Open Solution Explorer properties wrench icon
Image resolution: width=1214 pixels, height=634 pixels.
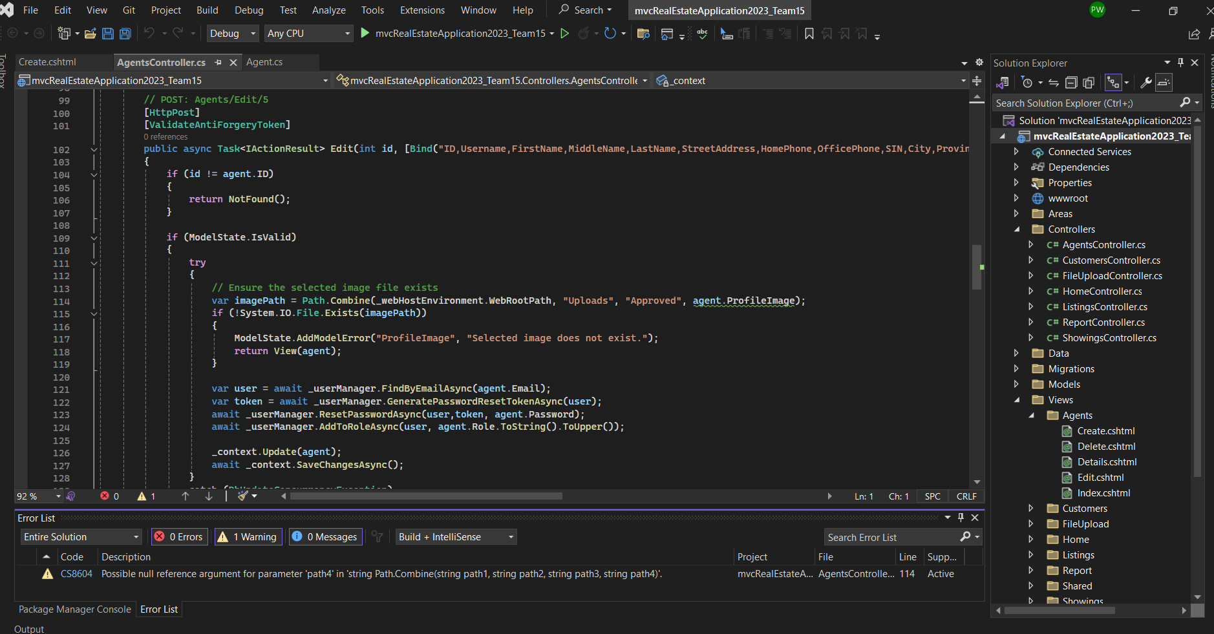coord(1145,83)
